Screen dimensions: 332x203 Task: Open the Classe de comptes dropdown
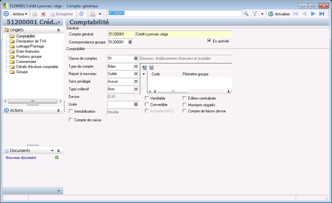pos(136,58)
